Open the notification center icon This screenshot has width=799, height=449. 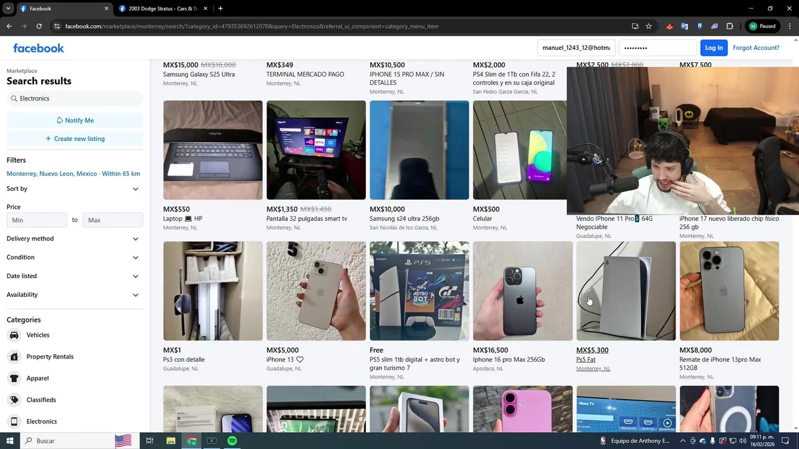786,441
